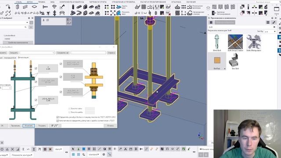Select the concrete beam tool icon
The height and width of the screenshot is (158, 281).
[x=79, y=7]
